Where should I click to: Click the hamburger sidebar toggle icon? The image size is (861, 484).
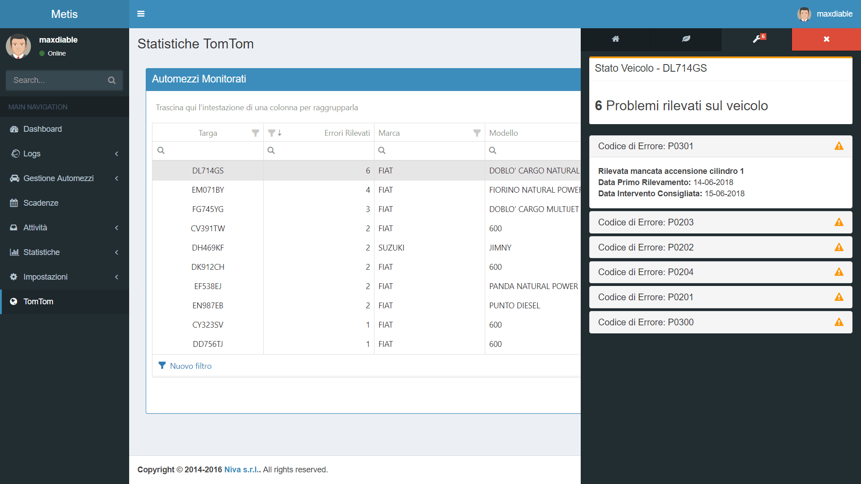(x=141, y=14)
